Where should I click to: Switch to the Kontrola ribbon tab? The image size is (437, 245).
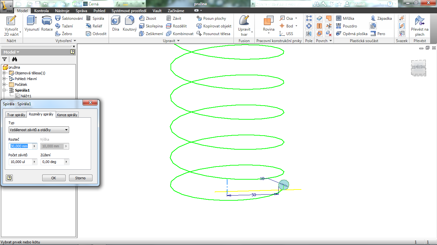(x=42, y=11)
